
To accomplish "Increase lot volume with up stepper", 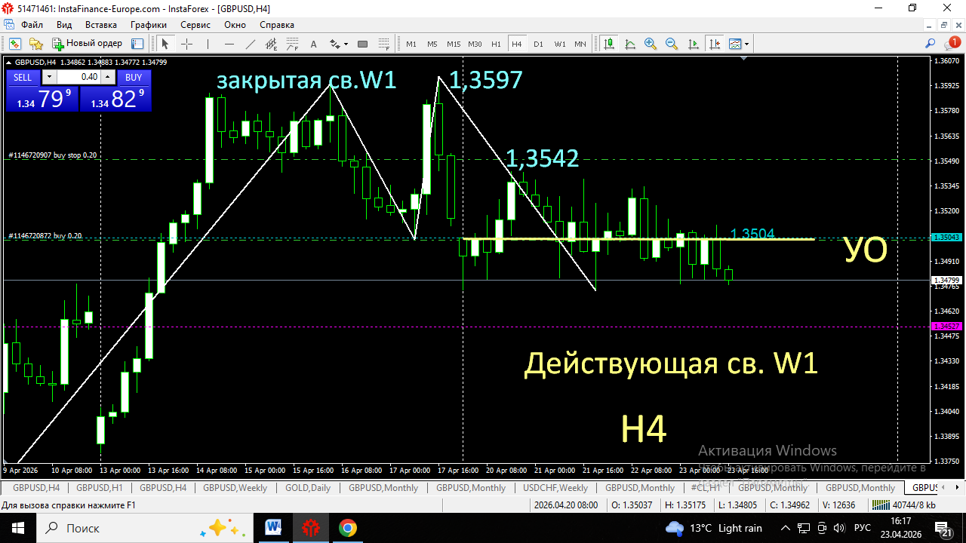I will tap(107, 77).
